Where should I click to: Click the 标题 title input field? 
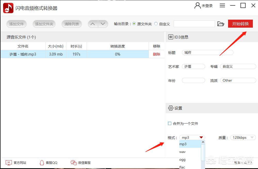pos(207,52)
